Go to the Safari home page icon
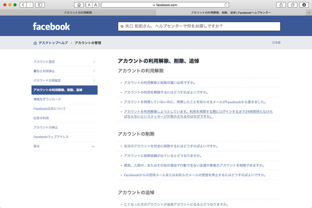 (79, 5)
